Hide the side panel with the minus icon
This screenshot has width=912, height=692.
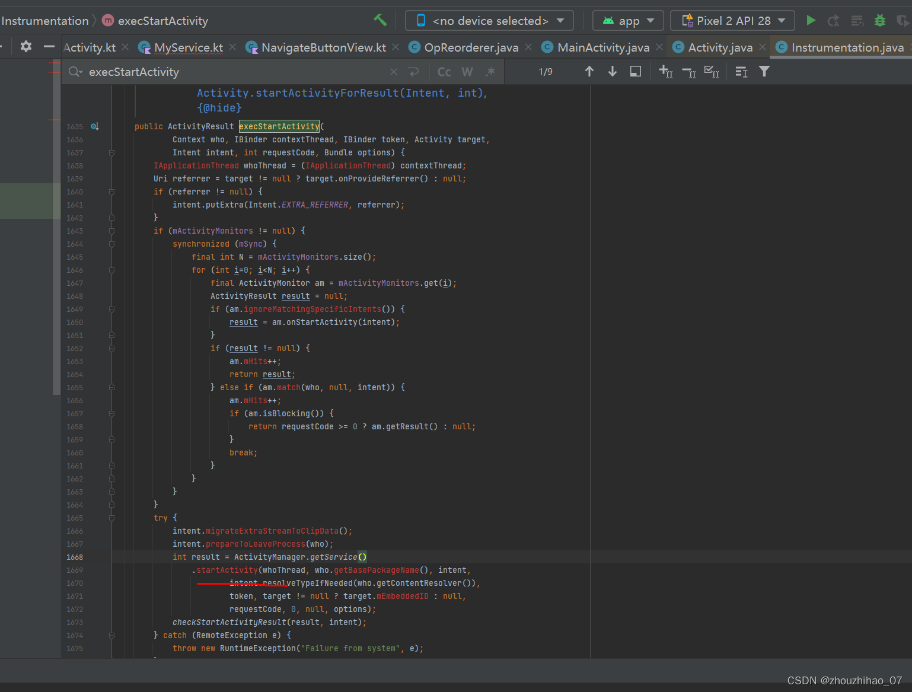49,46
